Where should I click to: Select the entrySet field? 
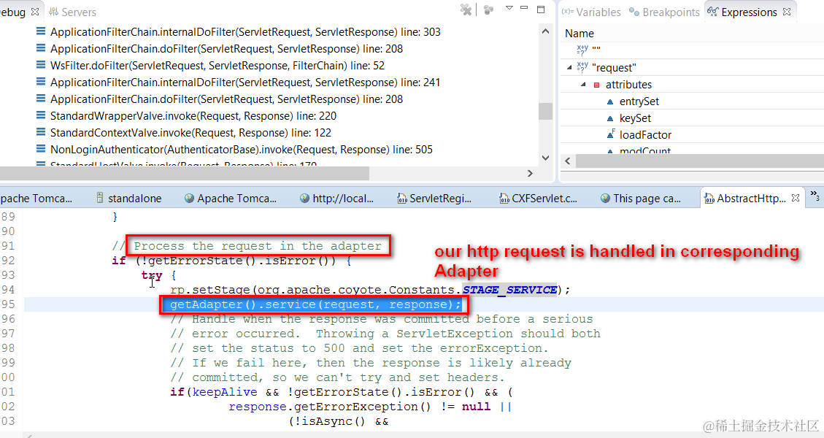[x=639, y=101]
